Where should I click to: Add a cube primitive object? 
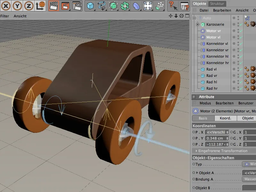pyautogui.click(x=91, y=6)
